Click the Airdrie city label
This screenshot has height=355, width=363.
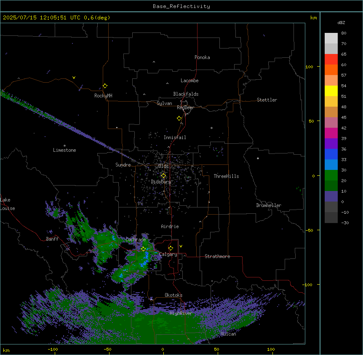pos(170,226)
